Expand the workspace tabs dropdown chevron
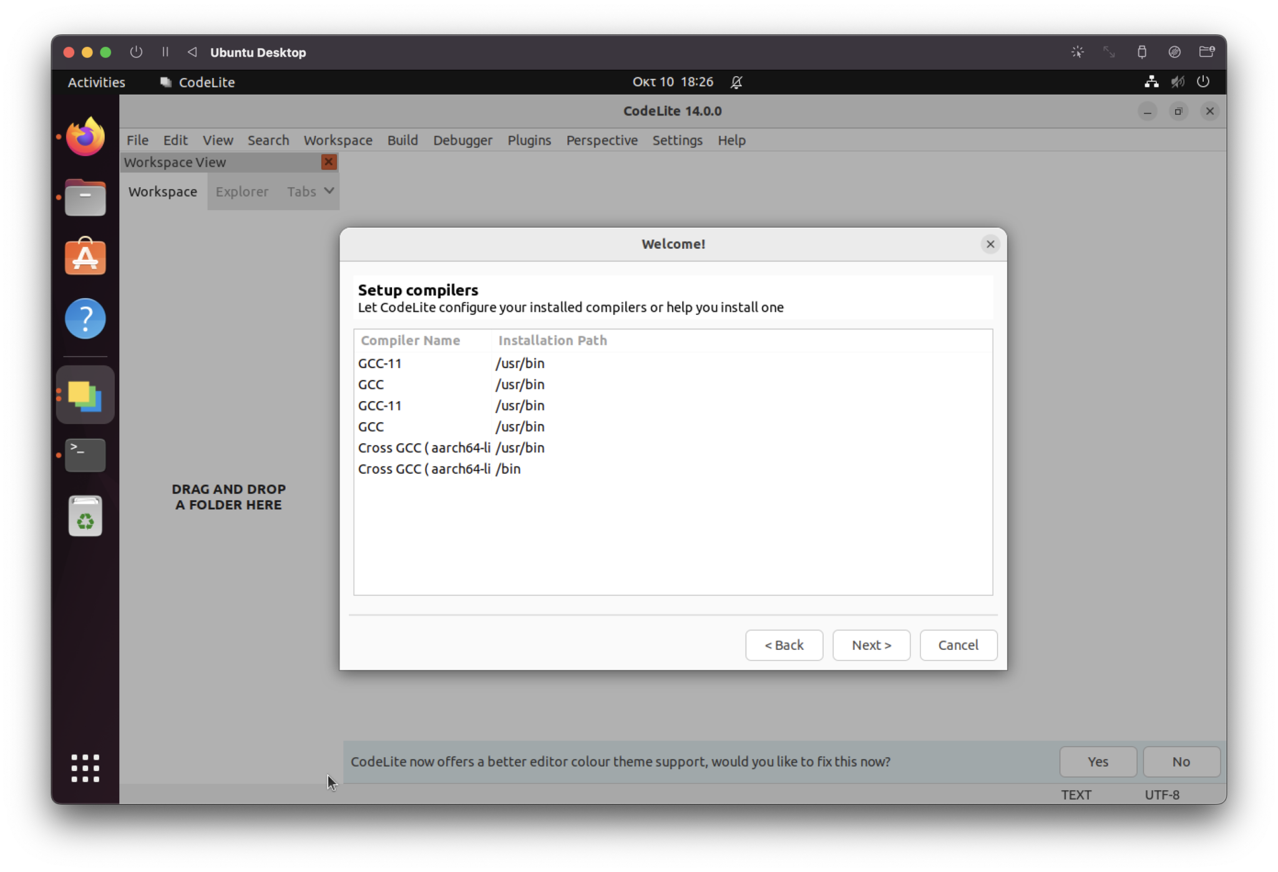 [x=329, y=191]
